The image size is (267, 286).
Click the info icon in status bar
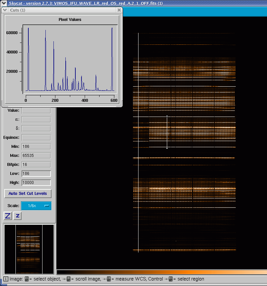6,279
